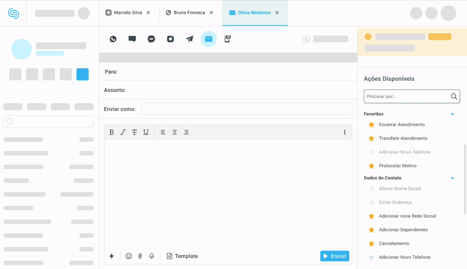This screenshot has height=269, width=467.
Task: Toggle bold formatting in editor
Action: [x=112, y=132]
